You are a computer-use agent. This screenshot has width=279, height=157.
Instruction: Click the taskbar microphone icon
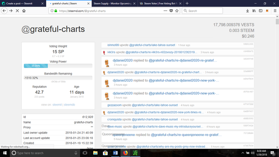tap(76, 153)
